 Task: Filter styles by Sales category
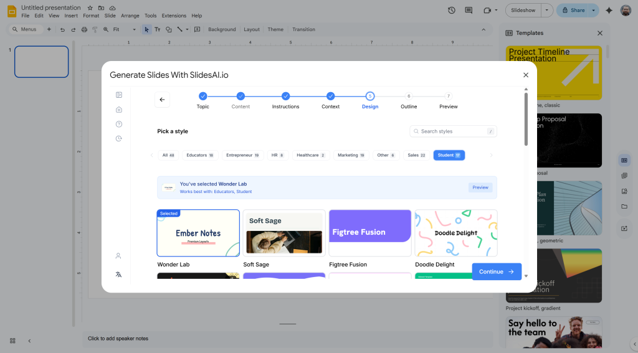(416, 156)
